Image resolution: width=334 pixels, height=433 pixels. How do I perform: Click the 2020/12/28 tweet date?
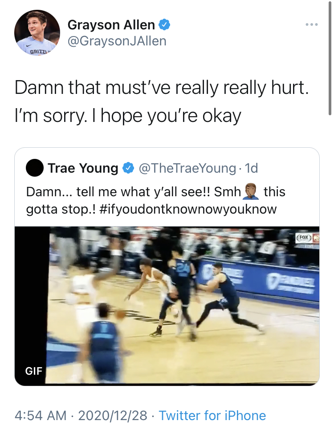[x=113, y=415]
